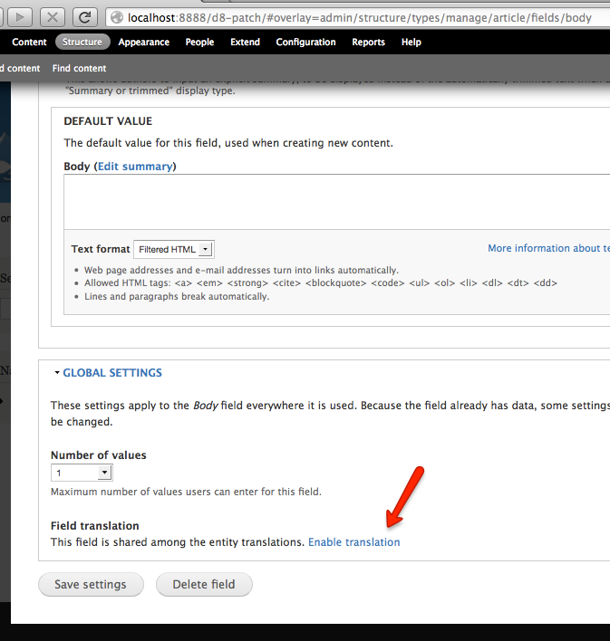The height and width of the screenshot is (641, 610).
Task: Open the Extend admin menu
Action: pyautogui.click(x=245, y=43)
